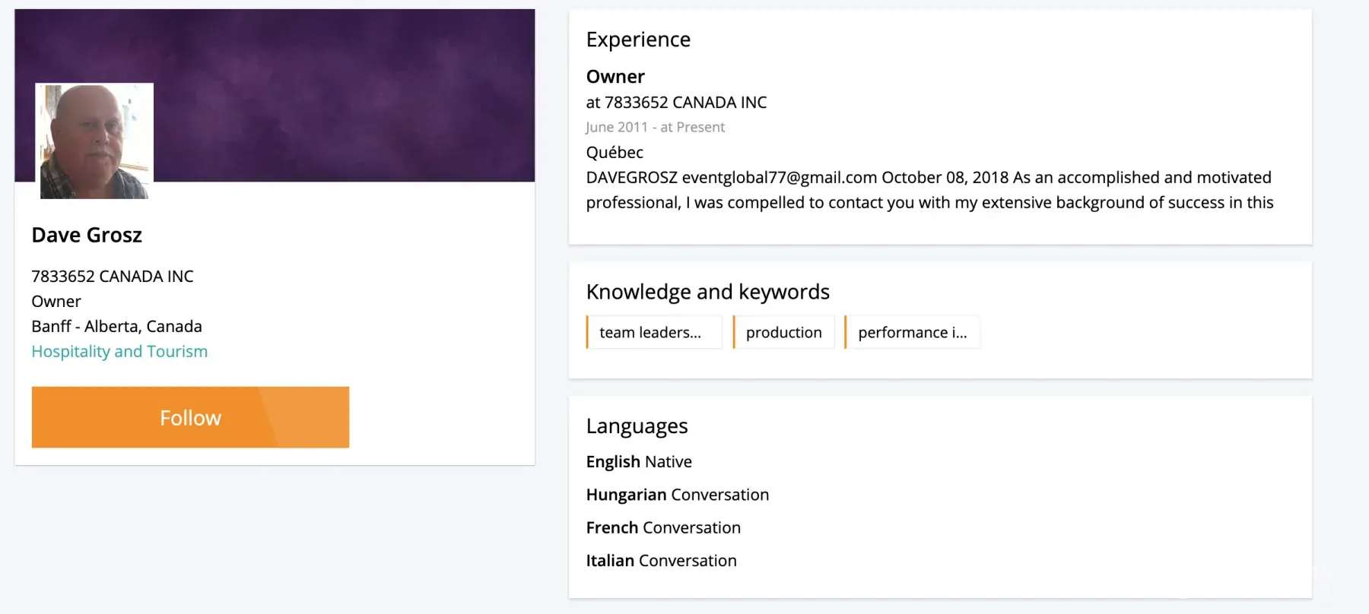Click the Owner job title in Experience
Screen dimensions: 1369x614
point(615,77)
